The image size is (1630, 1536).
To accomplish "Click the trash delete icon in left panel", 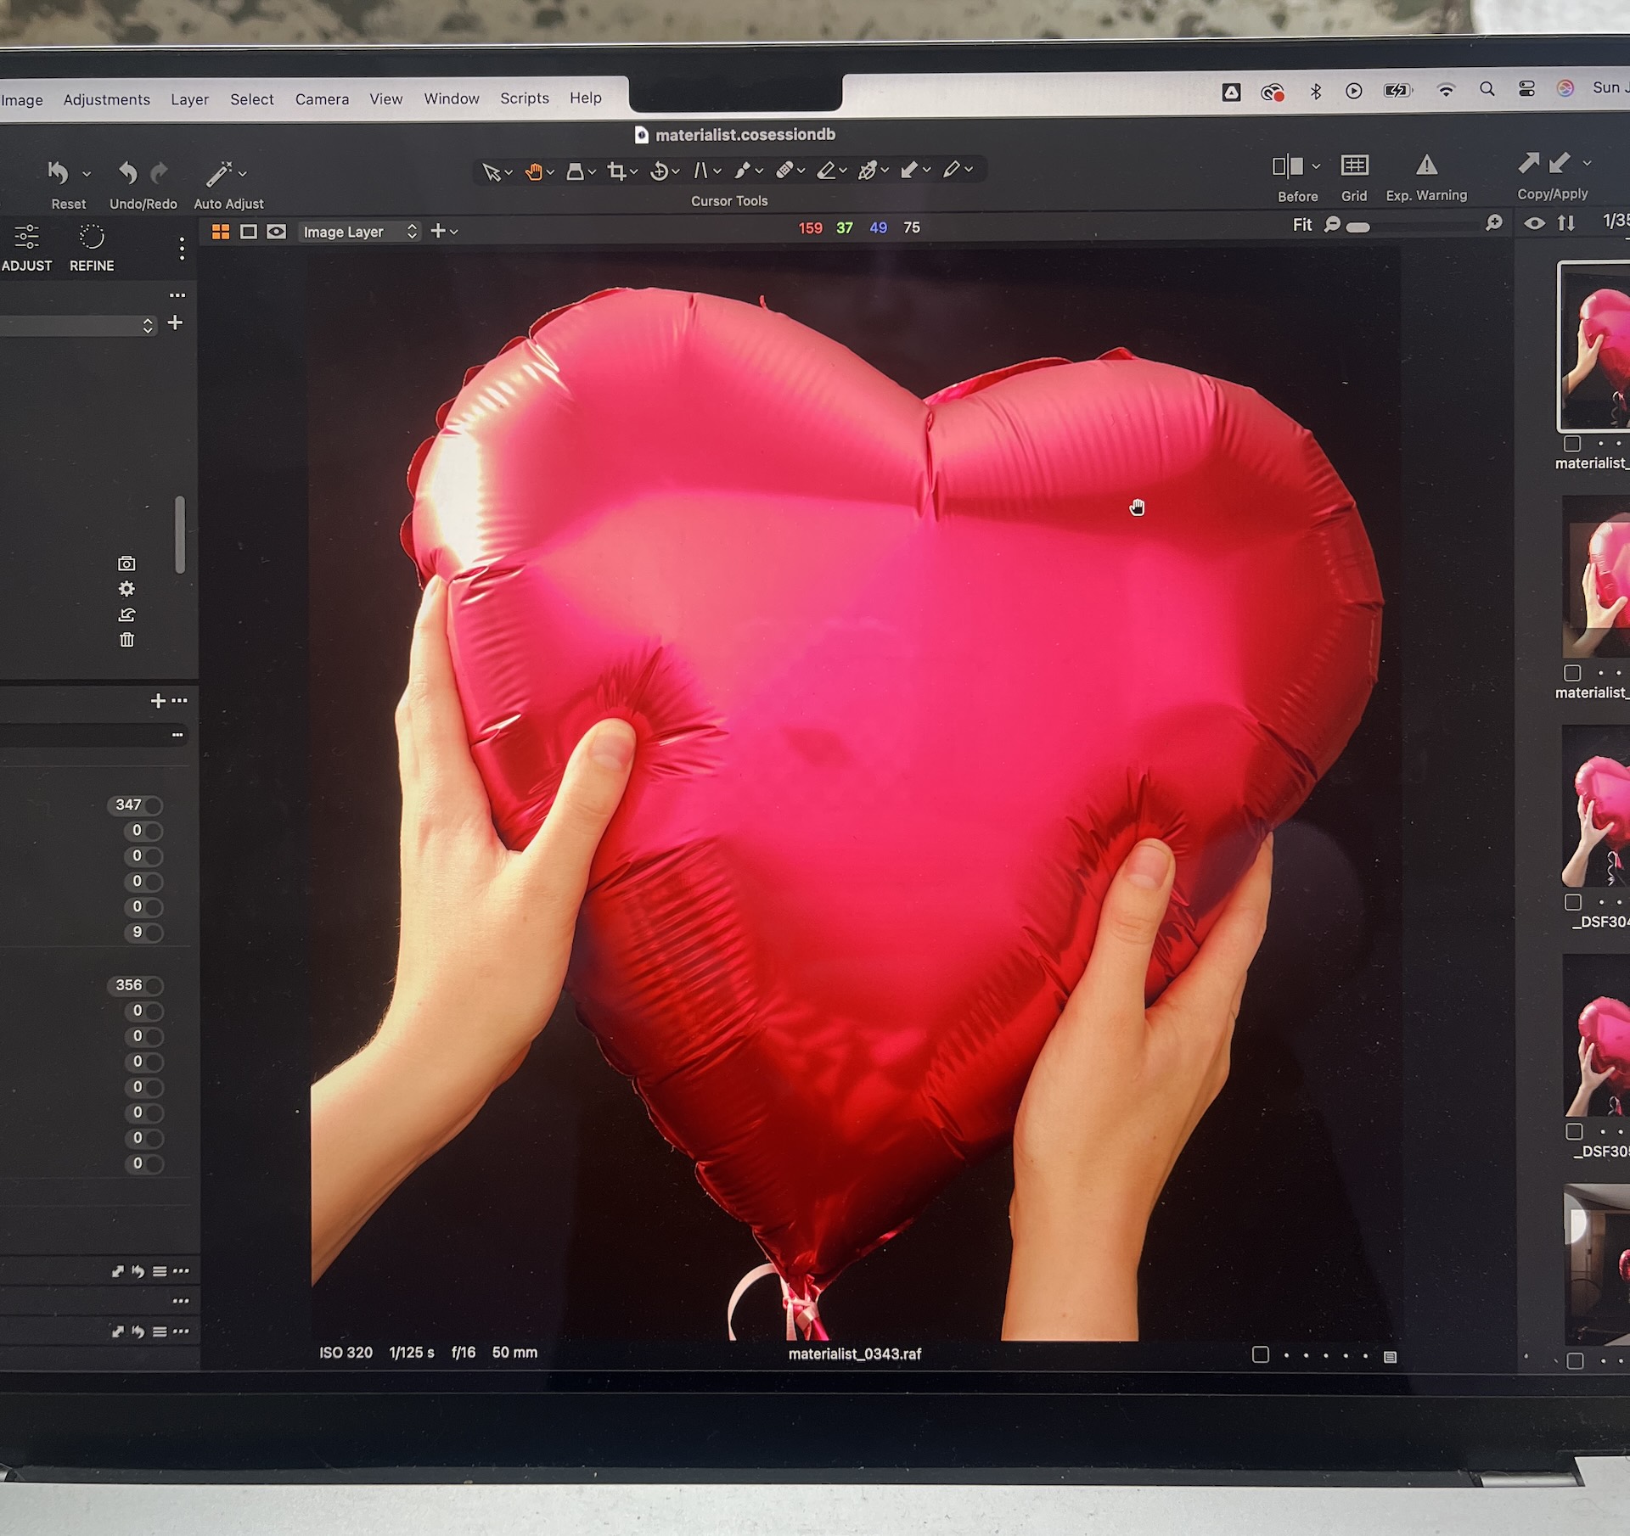I will 126,641.
